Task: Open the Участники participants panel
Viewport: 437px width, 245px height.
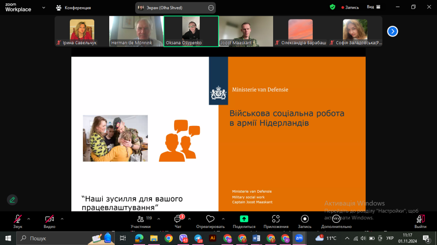Action: point(140,220)
